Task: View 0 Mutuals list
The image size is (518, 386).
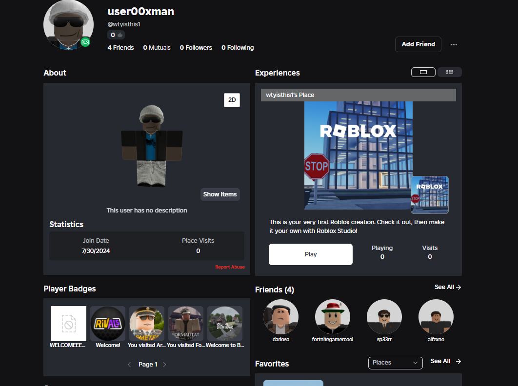Action: tap(157, 48)
